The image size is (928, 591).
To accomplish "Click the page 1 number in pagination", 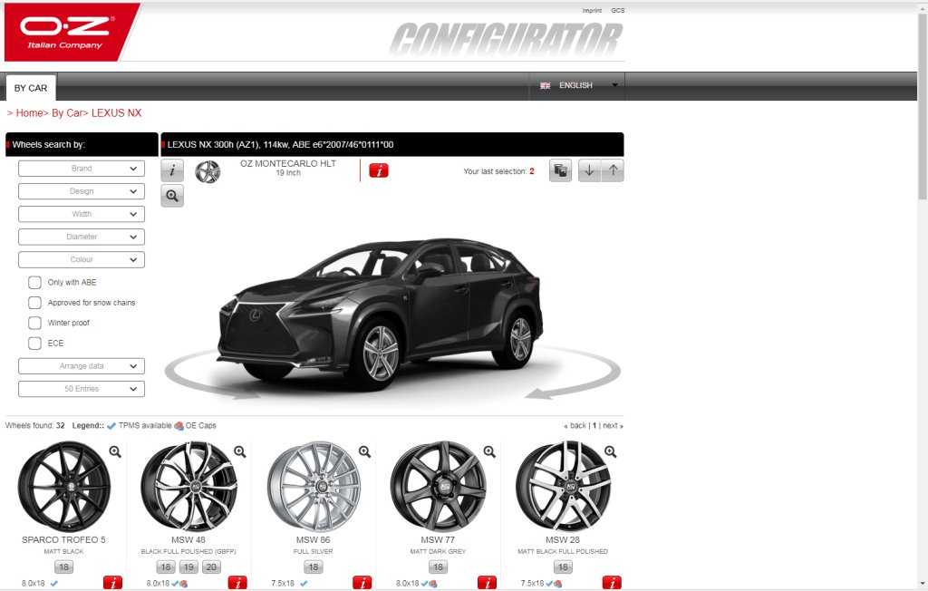I will [594, 426].
